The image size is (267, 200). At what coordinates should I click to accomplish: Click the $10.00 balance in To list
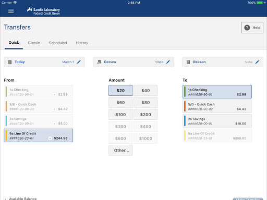240,123
